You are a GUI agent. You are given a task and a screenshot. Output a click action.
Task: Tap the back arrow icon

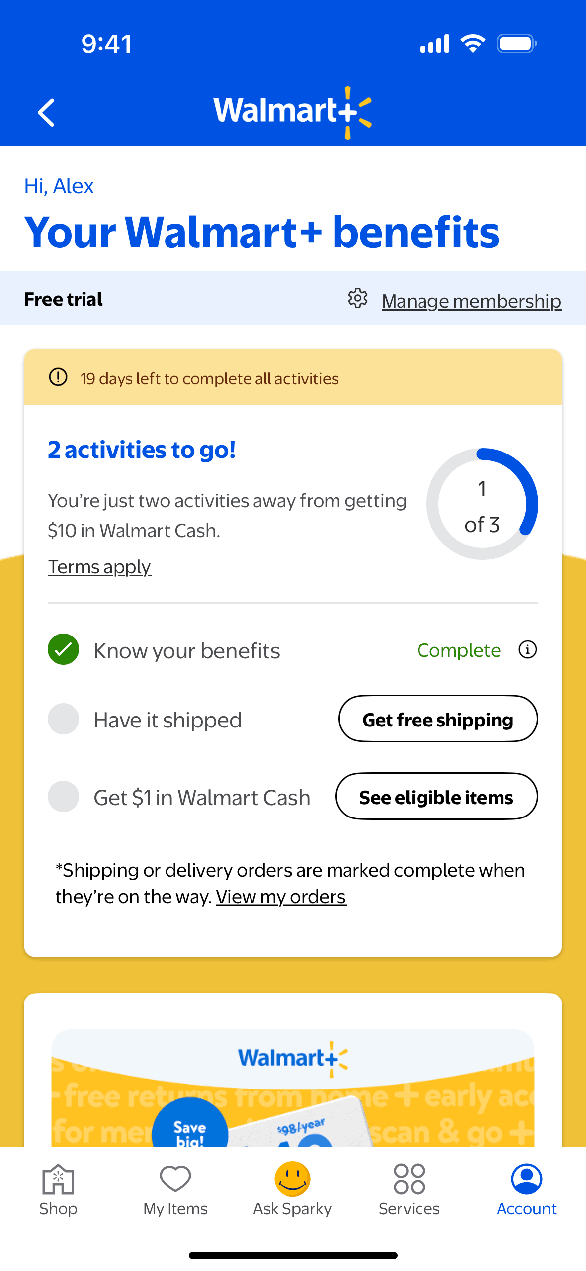click(x=46, y=113)
